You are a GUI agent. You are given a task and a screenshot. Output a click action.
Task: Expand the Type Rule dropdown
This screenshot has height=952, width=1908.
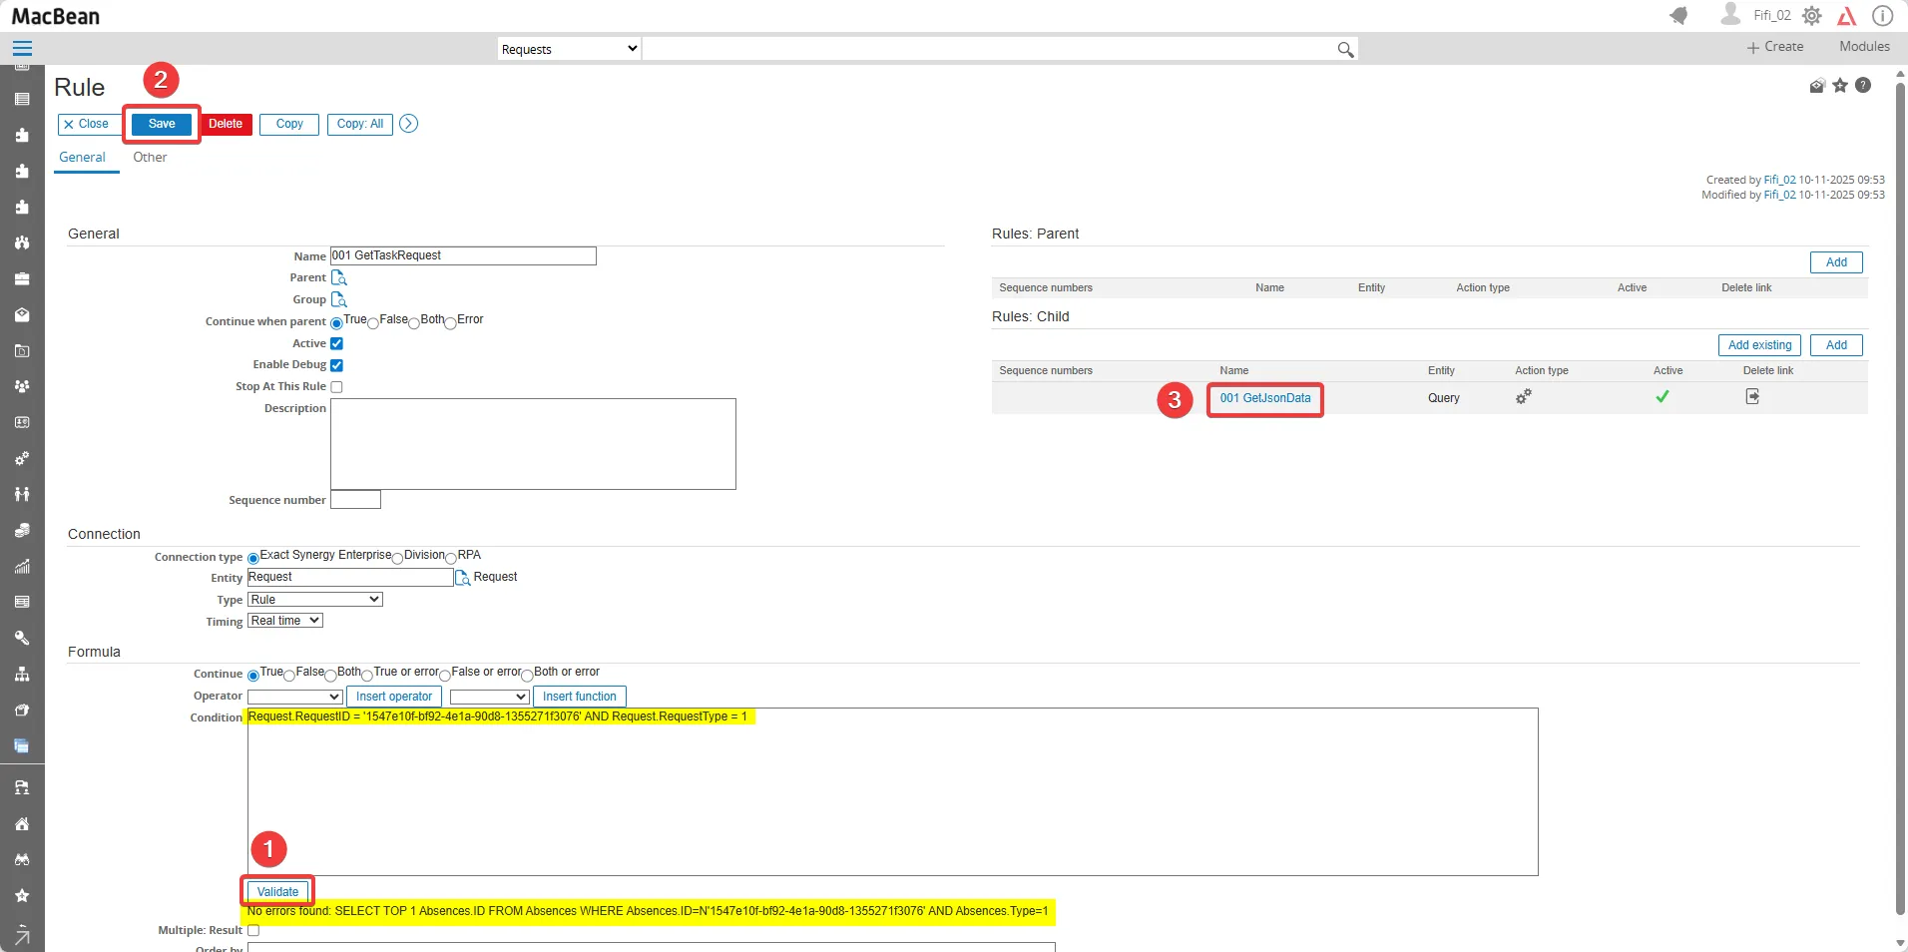(x=314, y=600)
